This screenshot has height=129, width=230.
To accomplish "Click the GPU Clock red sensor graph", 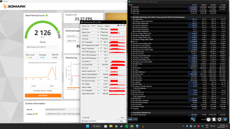I will 117,29.
